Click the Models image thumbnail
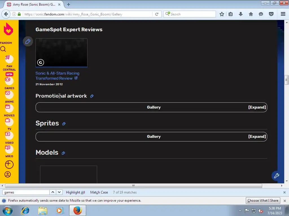The image size is (289, 216). tap(69, 174)
